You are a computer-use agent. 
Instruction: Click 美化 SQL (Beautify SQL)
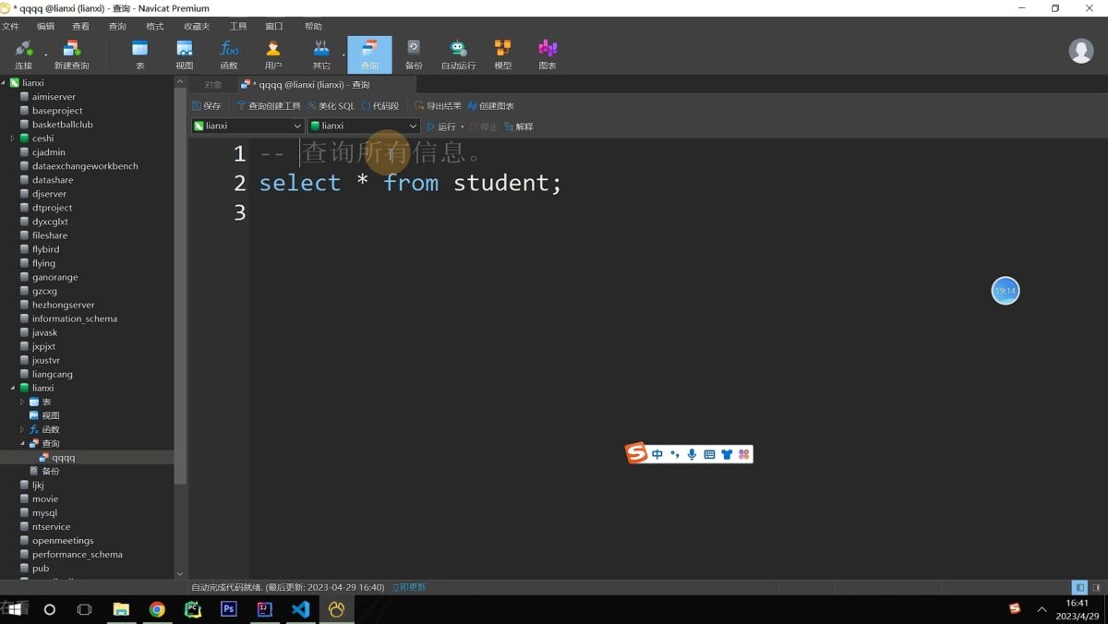point(331,106)
